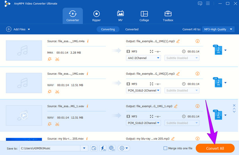The image size is (239, 155).
Task: Show info for my blu-r... 205.mov source
Action: 87,138
